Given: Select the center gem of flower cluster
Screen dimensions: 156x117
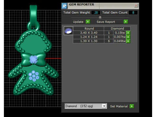Looking at the screenshot, I should (x=34, y=76).
